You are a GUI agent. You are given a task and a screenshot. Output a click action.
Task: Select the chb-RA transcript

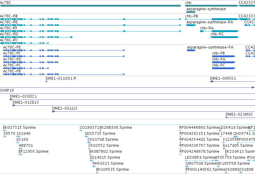pos(219,31)
